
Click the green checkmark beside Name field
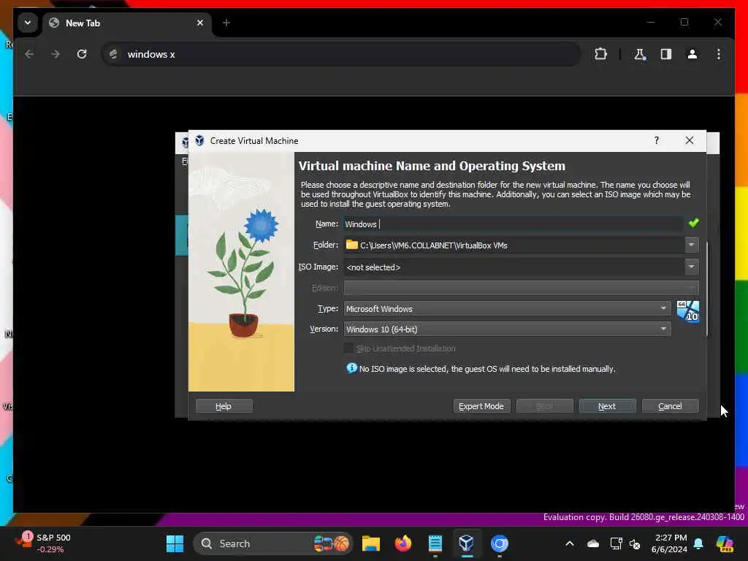[694, 223]
